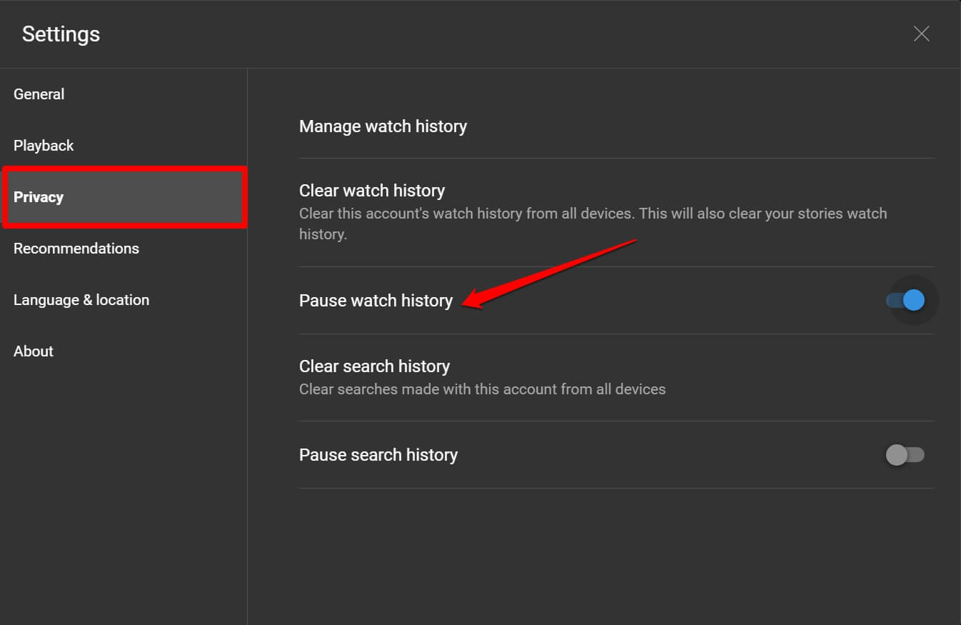Click the Pause search history label
Screen dimensions: 961x625
point(378,454)
